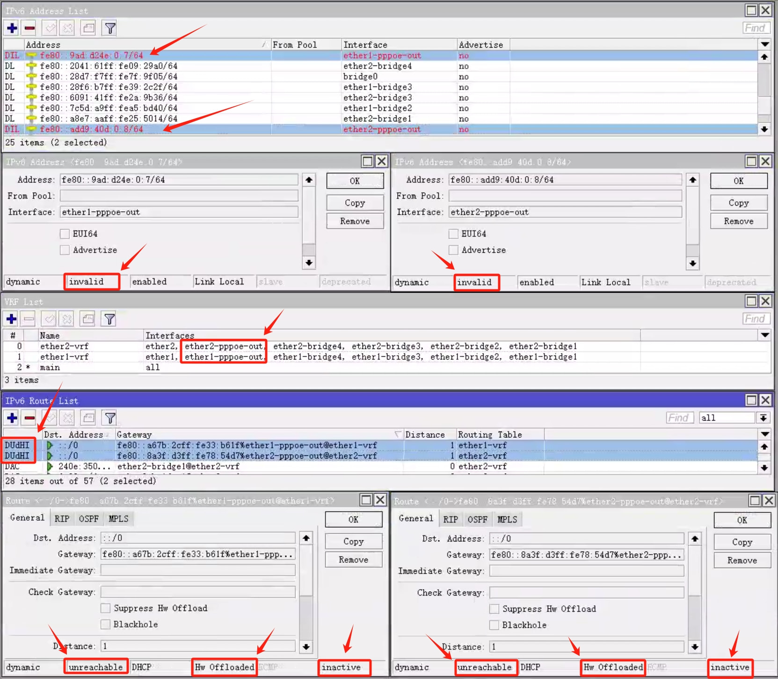Enable selected item in IPv6 Address List toolbar
This screenshot has width=778, height=679.
[x=50, y=28]
